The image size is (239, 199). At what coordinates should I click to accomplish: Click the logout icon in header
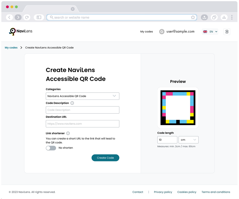pyautogui.click(x=227, y=32)
